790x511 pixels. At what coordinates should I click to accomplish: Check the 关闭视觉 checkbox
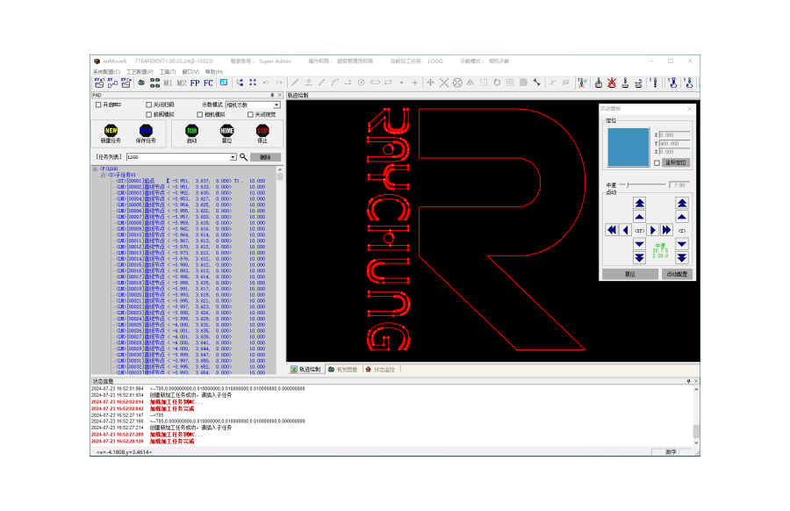tap(250, 114)
